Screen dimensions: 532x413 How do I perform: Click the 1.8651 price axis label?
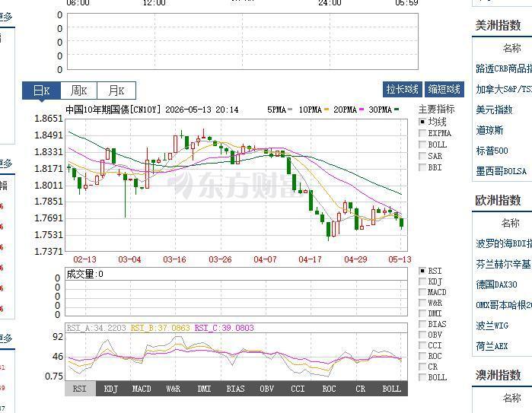(x=49, y=119)
